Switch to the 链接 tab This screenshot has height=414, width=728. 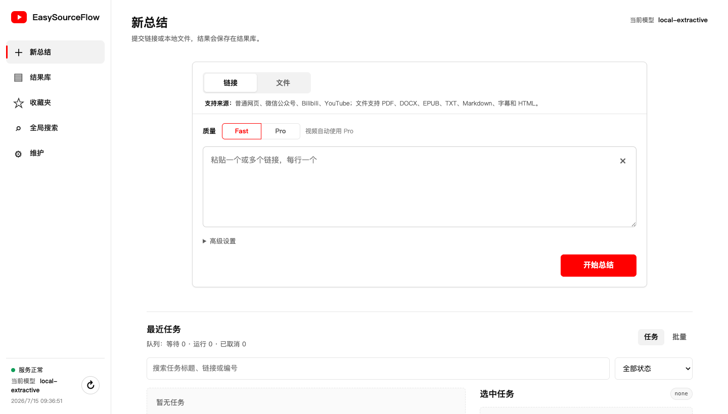click(x=231, y=83)
